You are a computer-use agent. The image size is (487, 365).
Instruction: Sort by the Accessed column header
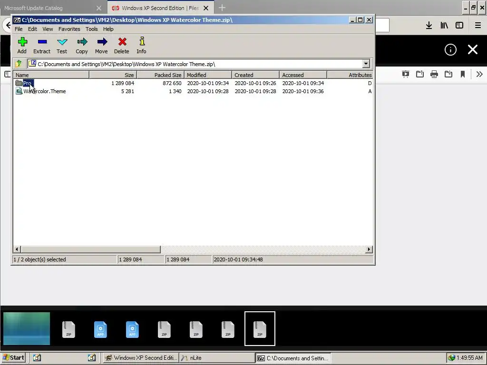pos(303,75)
